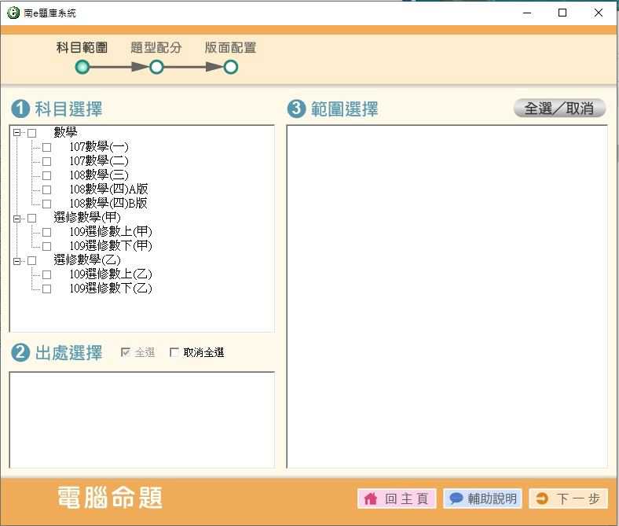Select the 題型配分 step label
619x526 pixels.
pos(156,48)
